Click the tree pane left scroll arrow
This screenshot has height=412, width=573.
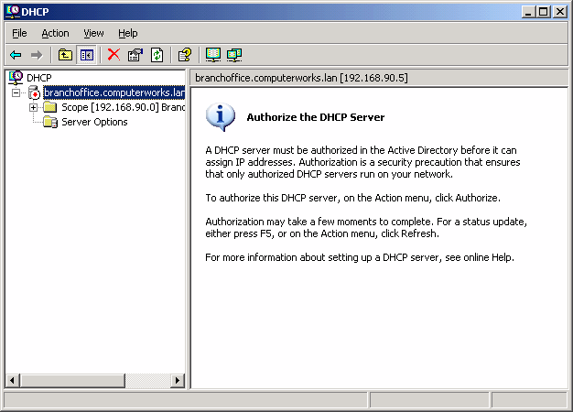(12, 381)
